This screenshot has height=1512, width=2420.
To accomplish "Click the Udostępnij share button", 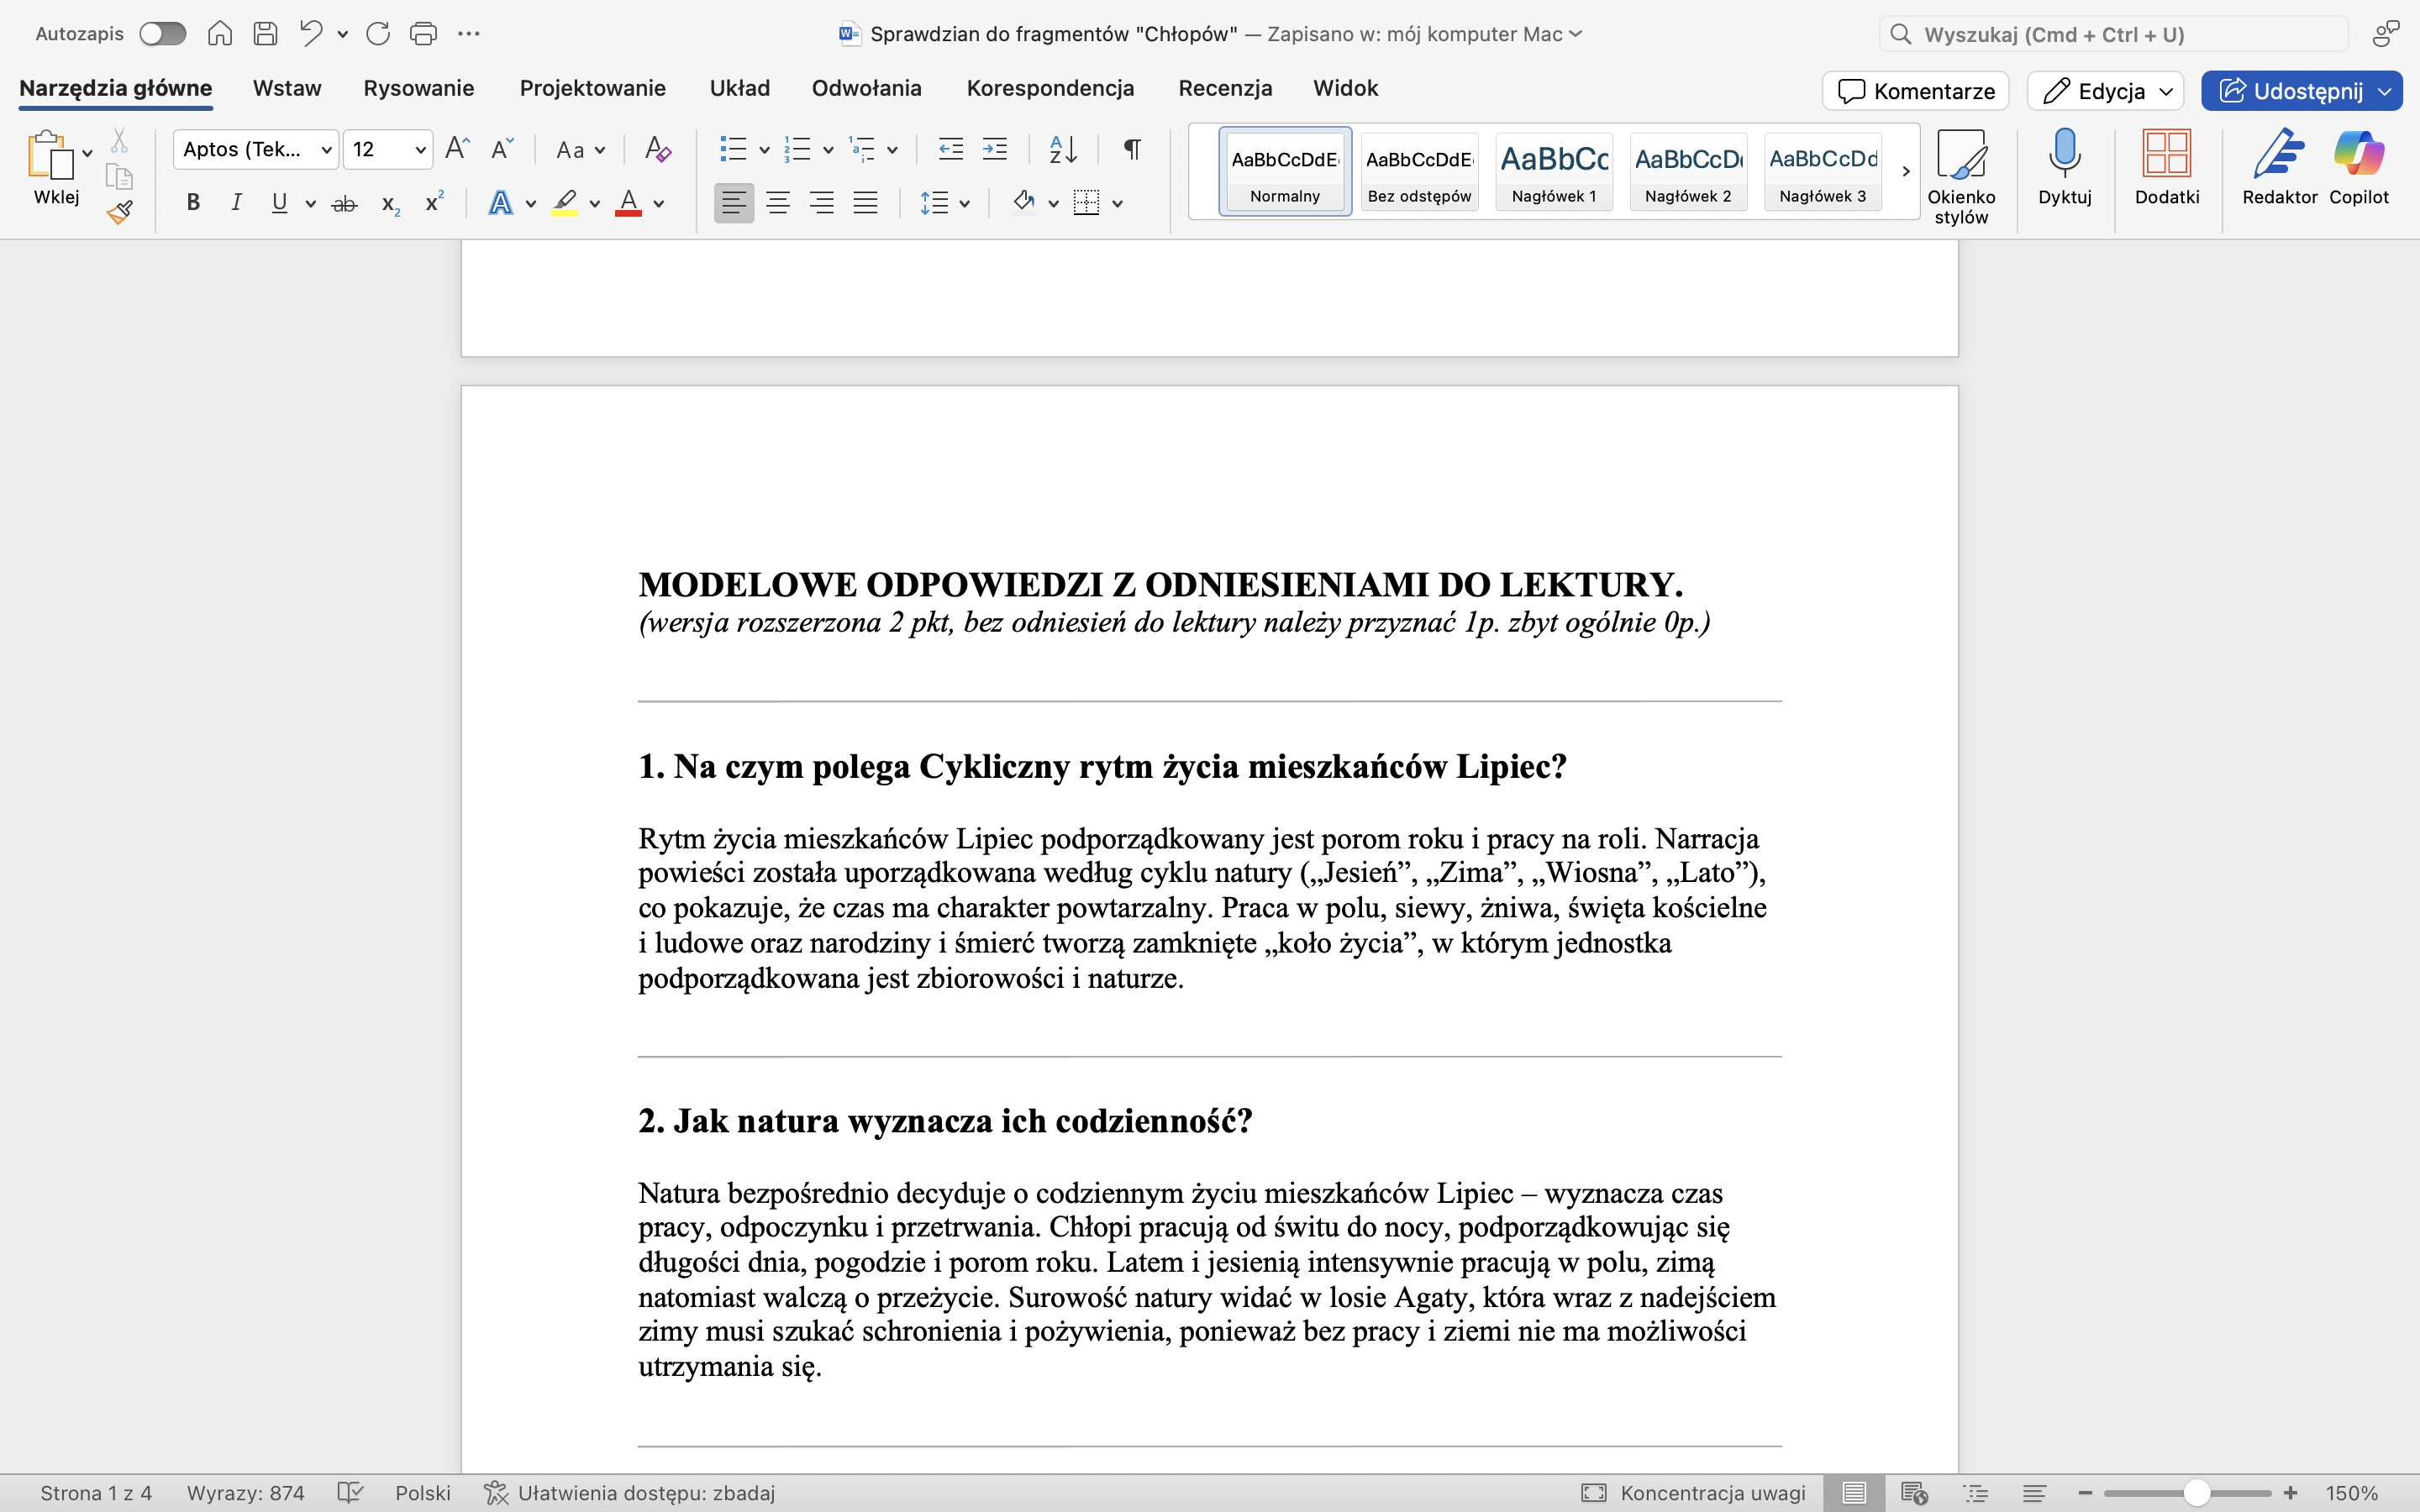I will pos(2291,91).
